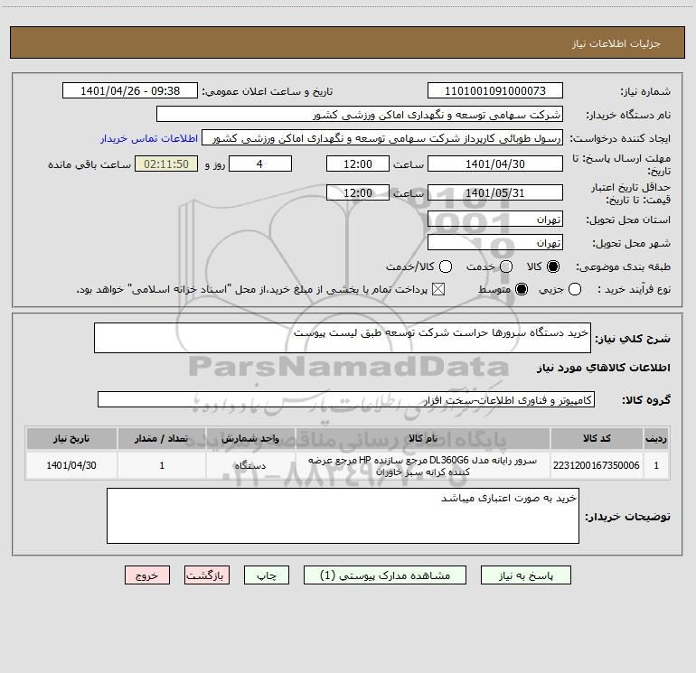
Task: Open مشاهده مدارک پیوستی (1) button
Action: click(385, 575)
